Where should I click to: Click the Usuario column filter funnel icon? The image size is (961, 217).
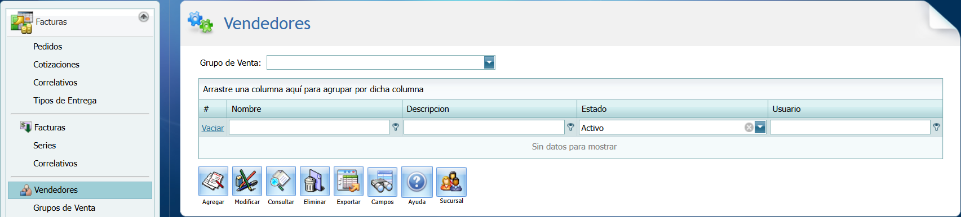click(936, 128)
